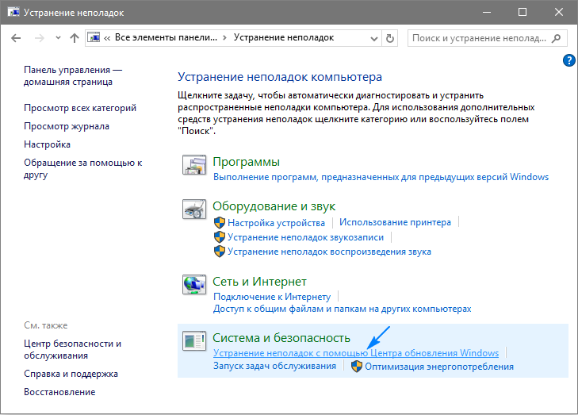Open 'Оптимизация энергопотребления' troubleshooter
This screenshot has height=415, width=578.
click(438, 367)
